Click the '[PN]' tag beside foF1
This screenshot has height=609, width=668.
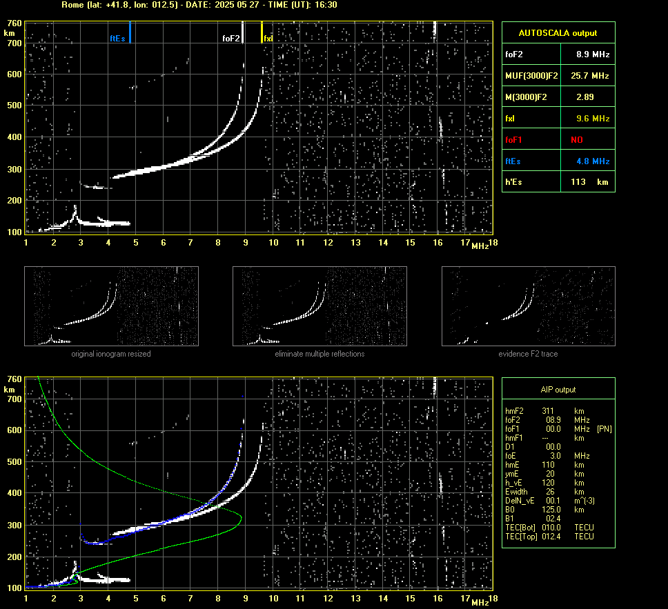click(604, 429)
